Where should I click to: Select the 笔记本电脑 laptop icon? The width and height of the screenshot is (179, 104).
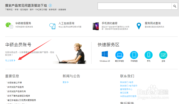[x=119, y=55]
